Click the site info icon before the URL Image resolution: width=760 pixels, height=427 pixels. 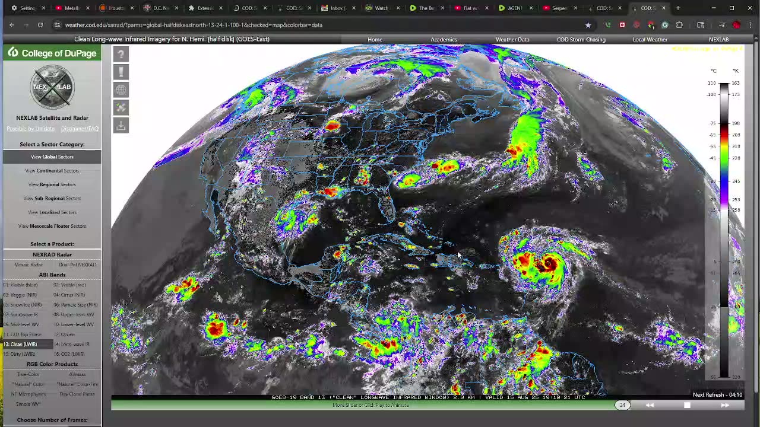pyautogui.click(x=57, y=25)
